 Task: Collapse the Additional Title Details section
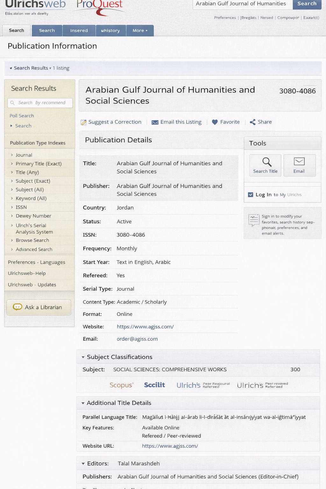[x=83, y=403]
